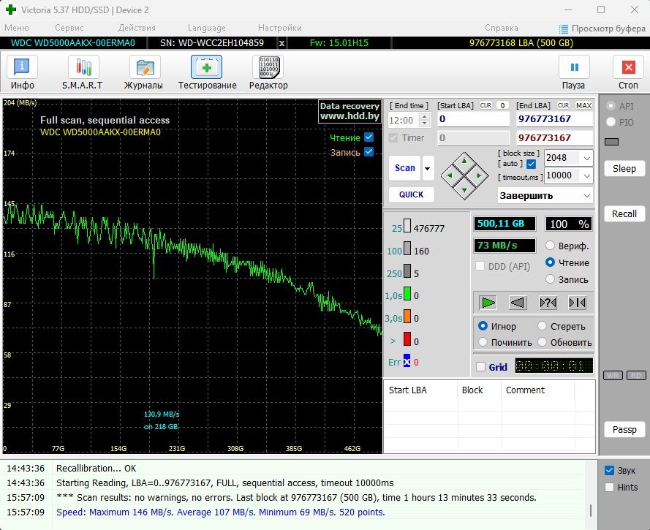Enable the Hints checkbox

point(609,487)
